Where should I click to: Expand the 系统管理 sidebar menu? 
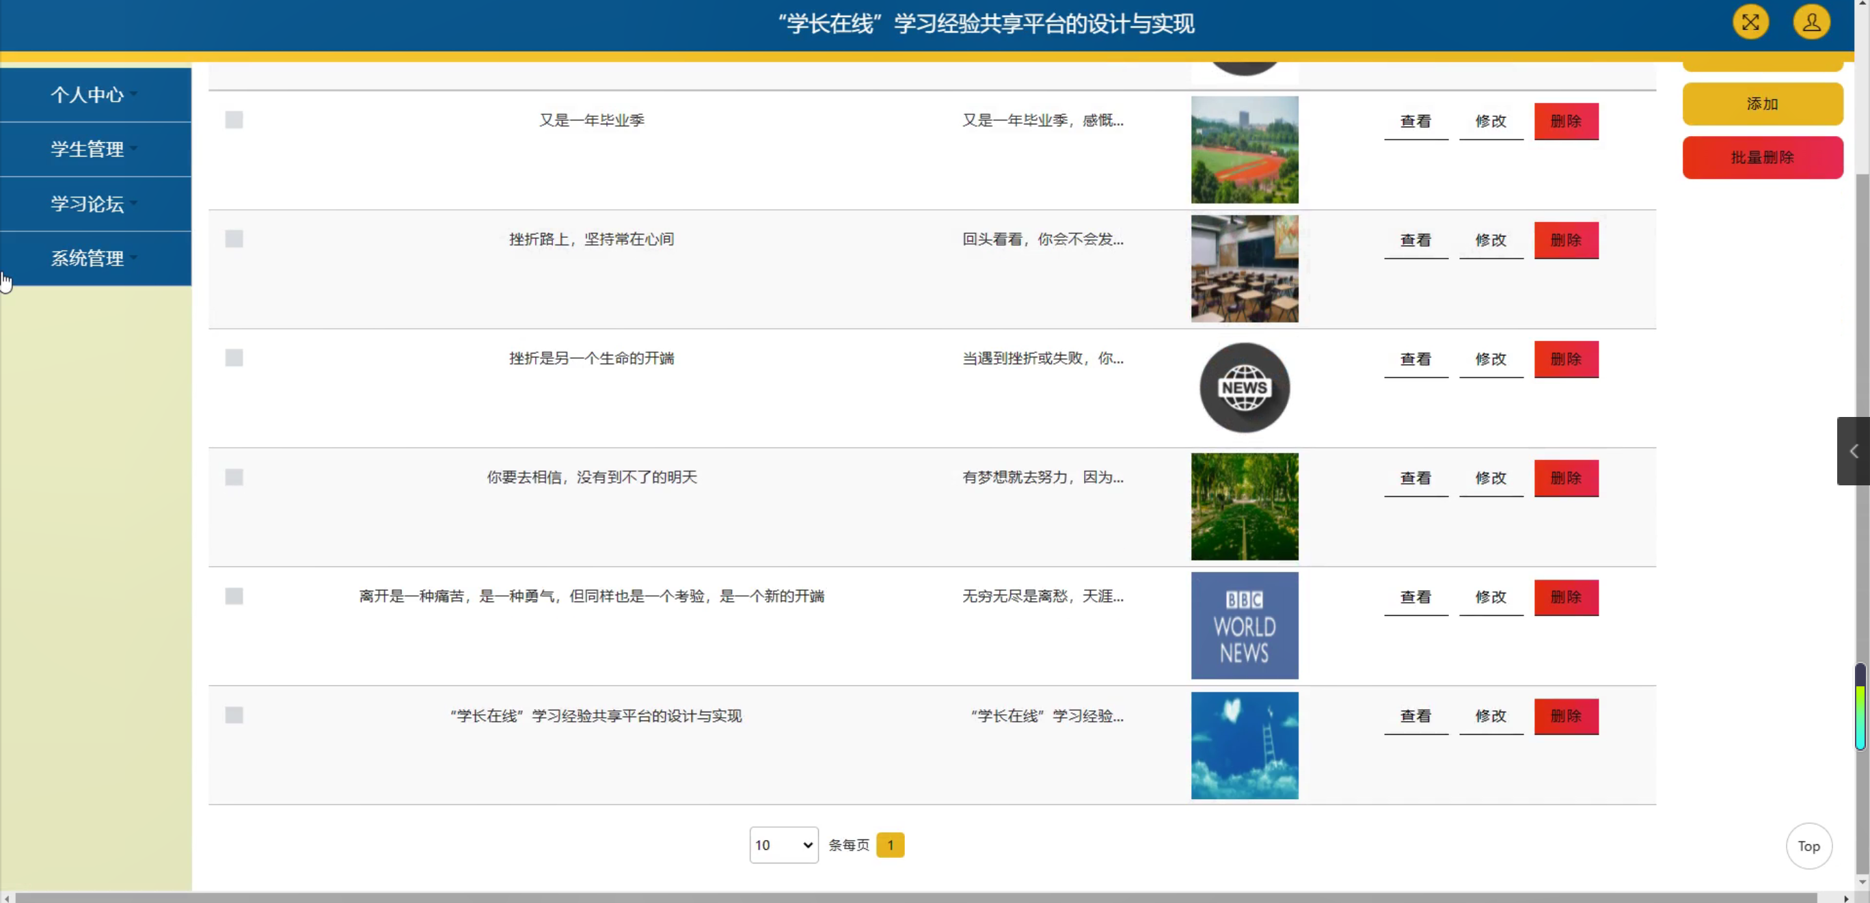pos(87,258)
